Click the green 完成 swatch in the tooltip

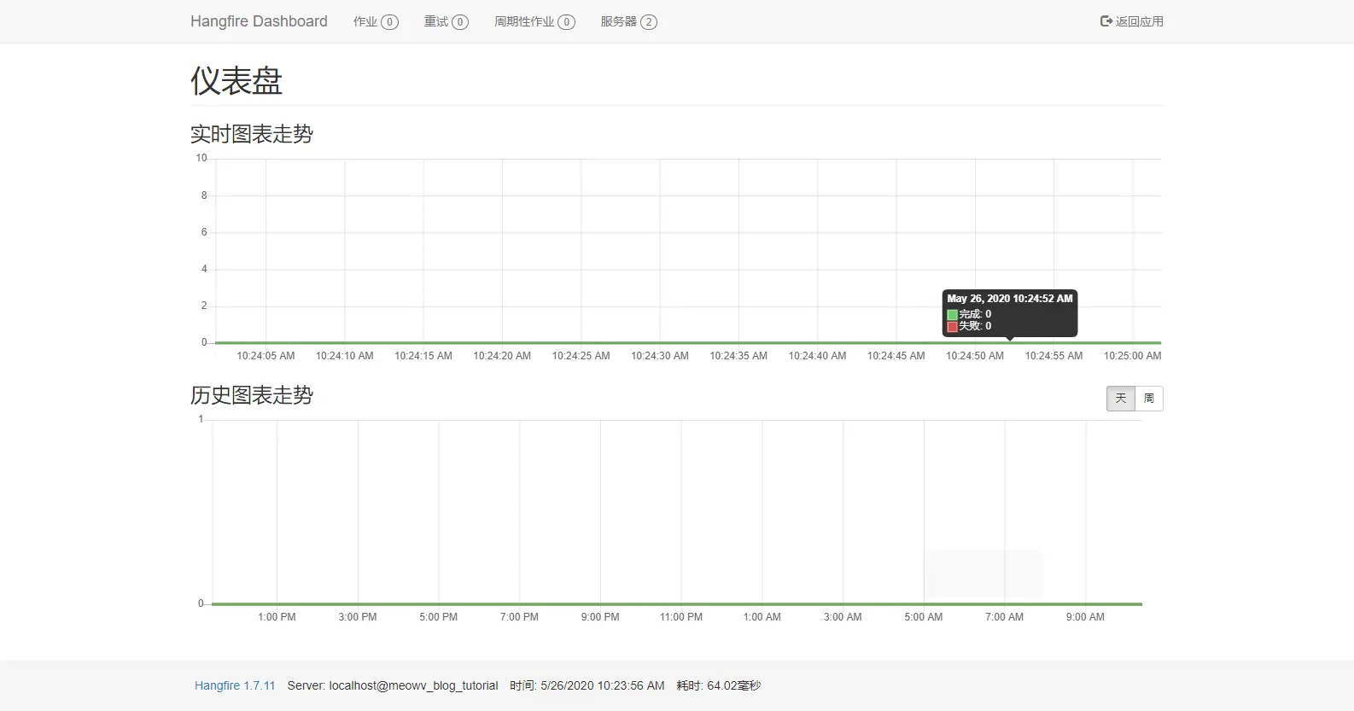point(952,315)
